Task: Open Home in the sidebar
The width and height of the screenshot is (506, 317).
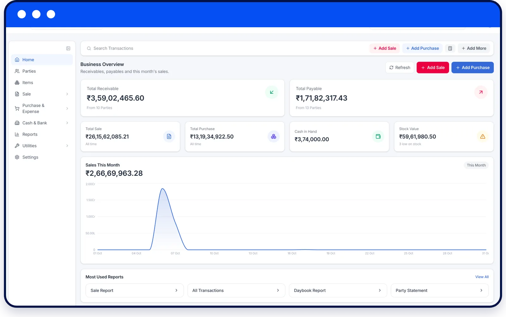Action: (42, 60)
